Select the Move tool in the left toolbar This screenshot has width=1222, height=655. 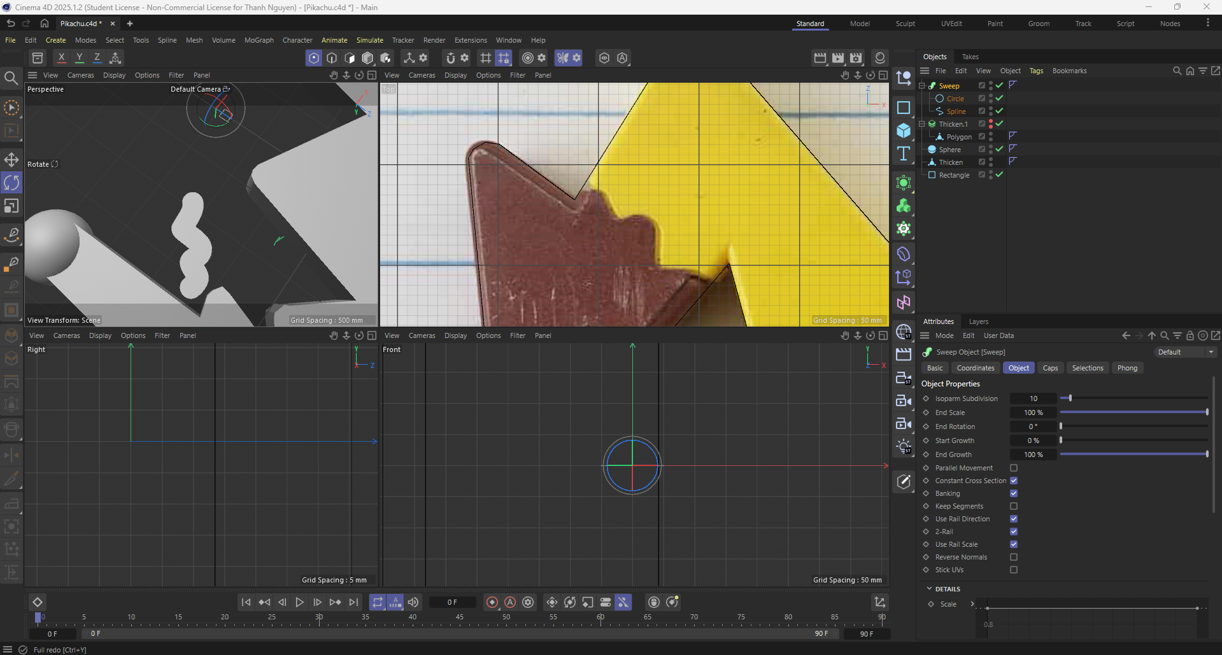[x=11, y=160]
